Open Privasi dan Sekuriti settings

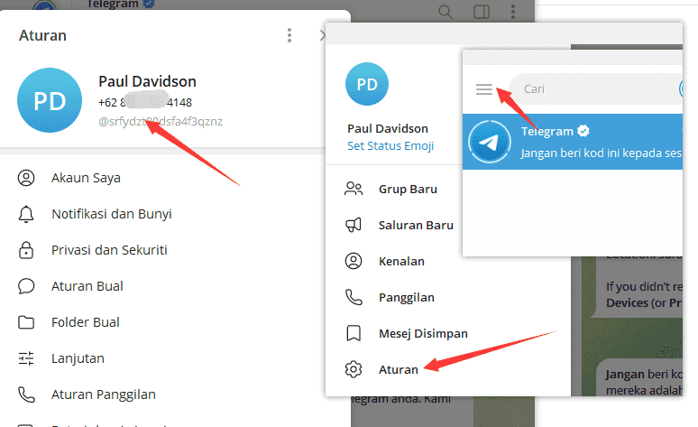(109, 250)
